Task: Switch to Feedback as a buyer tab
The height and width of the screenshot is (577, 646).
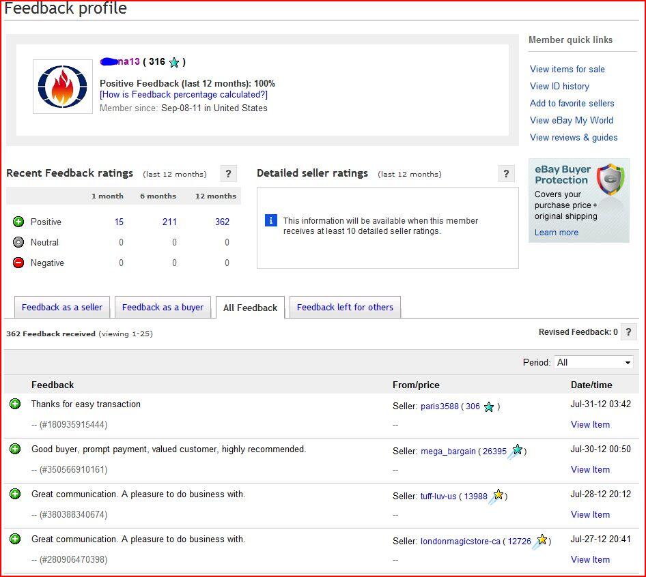Action: [x=163, y=307]
